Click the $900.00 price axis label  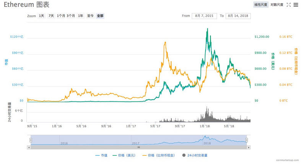[x=260, y=53]
